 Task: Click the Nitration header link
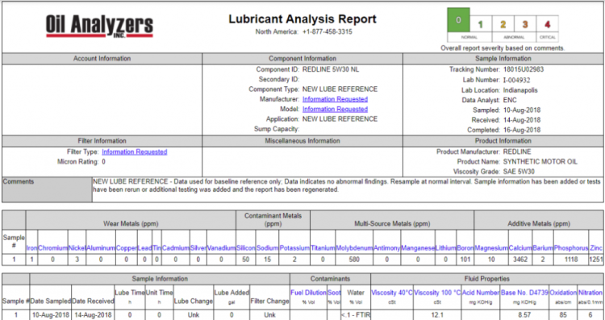pos(590,293)
